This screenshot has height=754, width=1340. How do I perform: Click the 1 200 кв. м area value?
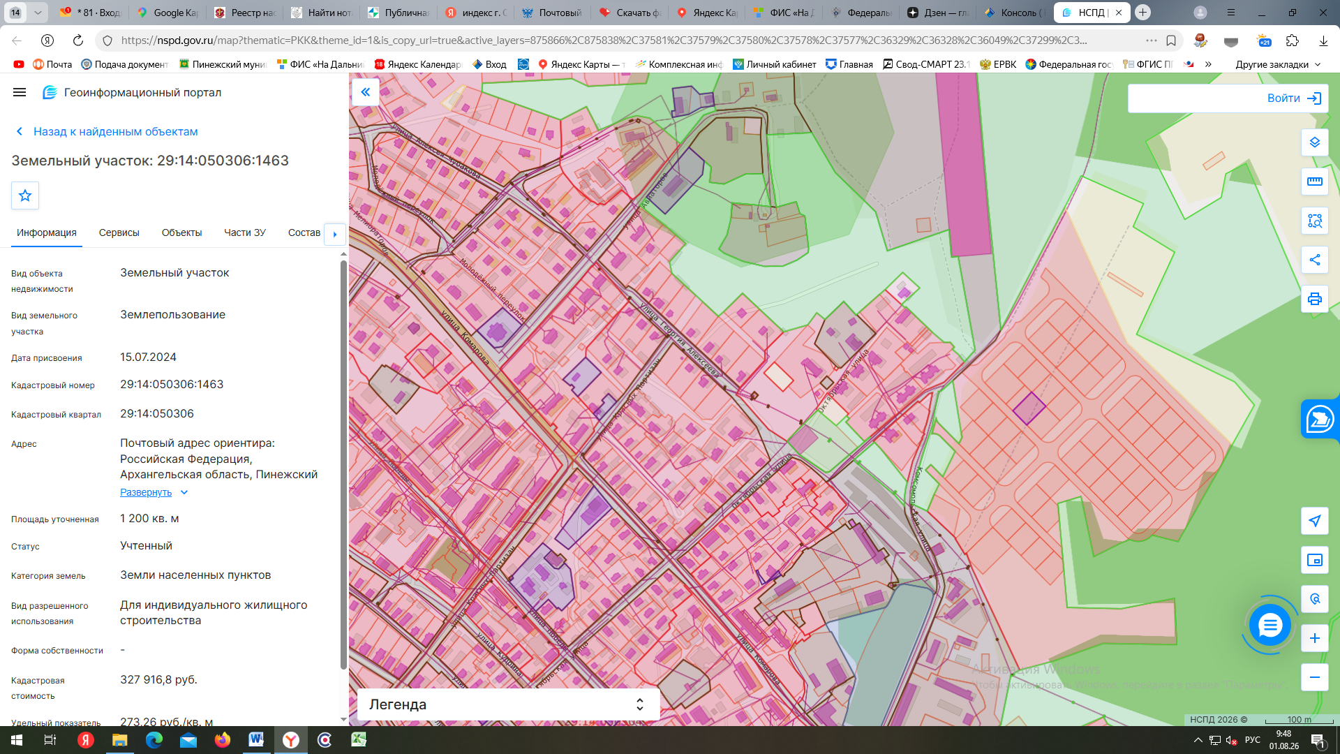(x=149, y=519)
